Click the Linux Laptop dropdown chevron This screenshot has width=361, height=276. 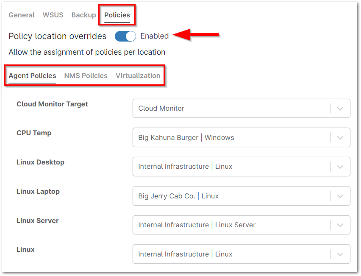[340, 196]
